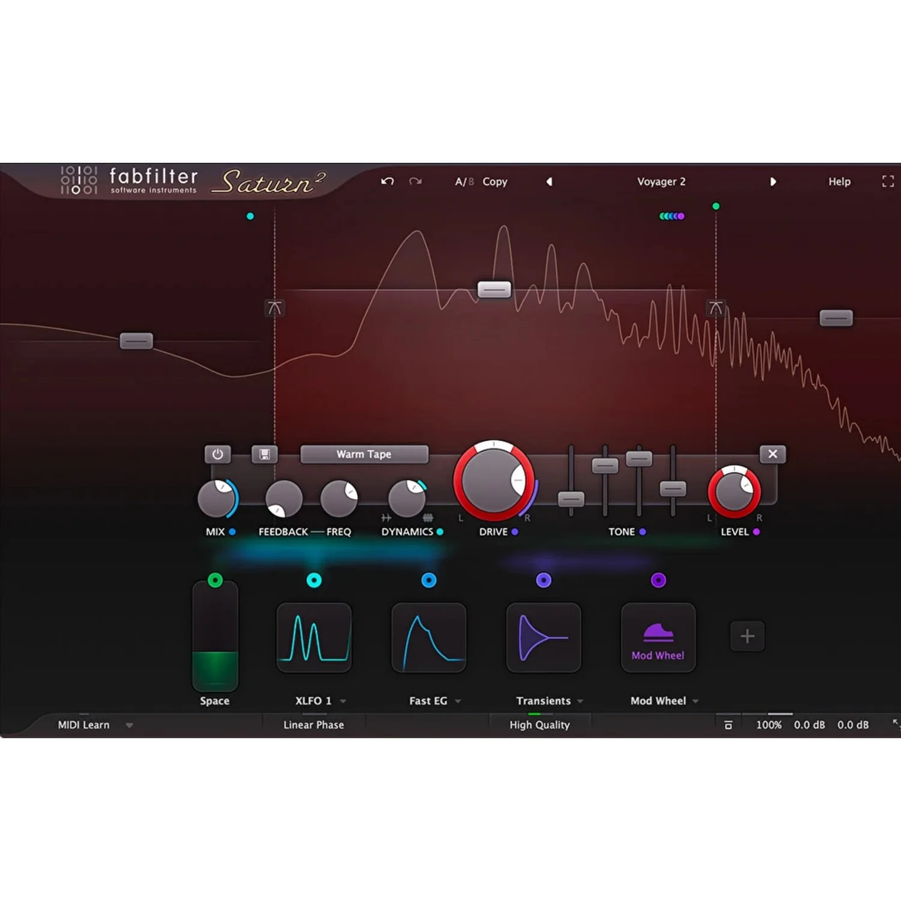Click the gate icon left of DYNAMICS
Screen dimensions: 901x901
[386, 518]
